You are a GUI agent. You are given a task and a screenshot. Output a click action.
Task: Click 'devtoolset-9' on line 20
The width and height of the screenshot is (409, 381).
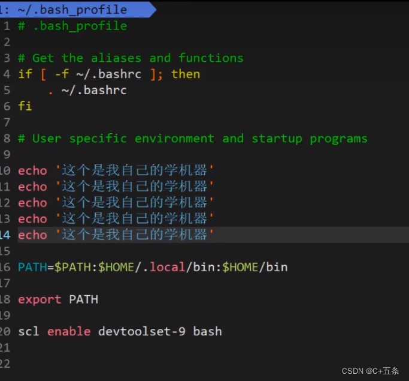(142, 331)
